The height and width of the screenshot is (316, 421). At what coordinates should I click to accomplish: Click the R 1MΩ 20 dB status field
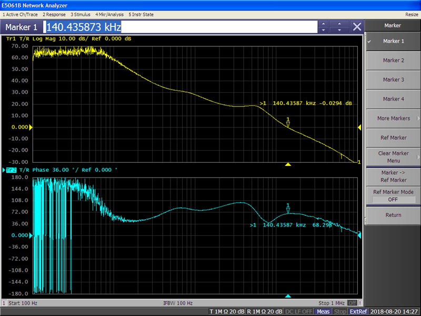(x=264, y=312)
